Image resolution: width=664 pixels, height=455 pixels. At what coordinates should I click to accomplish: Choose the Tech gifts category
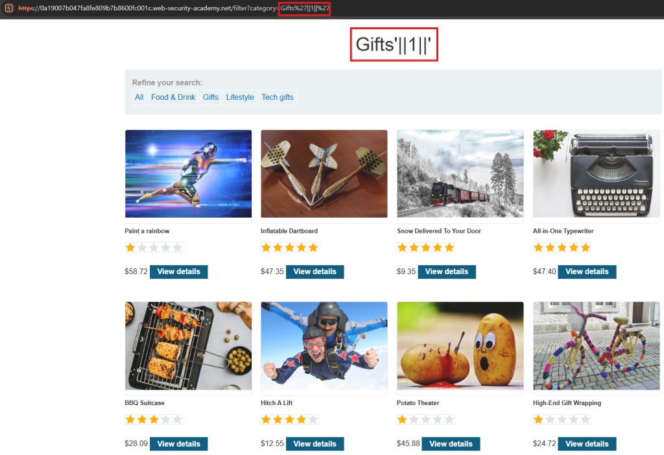click(278, 97)
